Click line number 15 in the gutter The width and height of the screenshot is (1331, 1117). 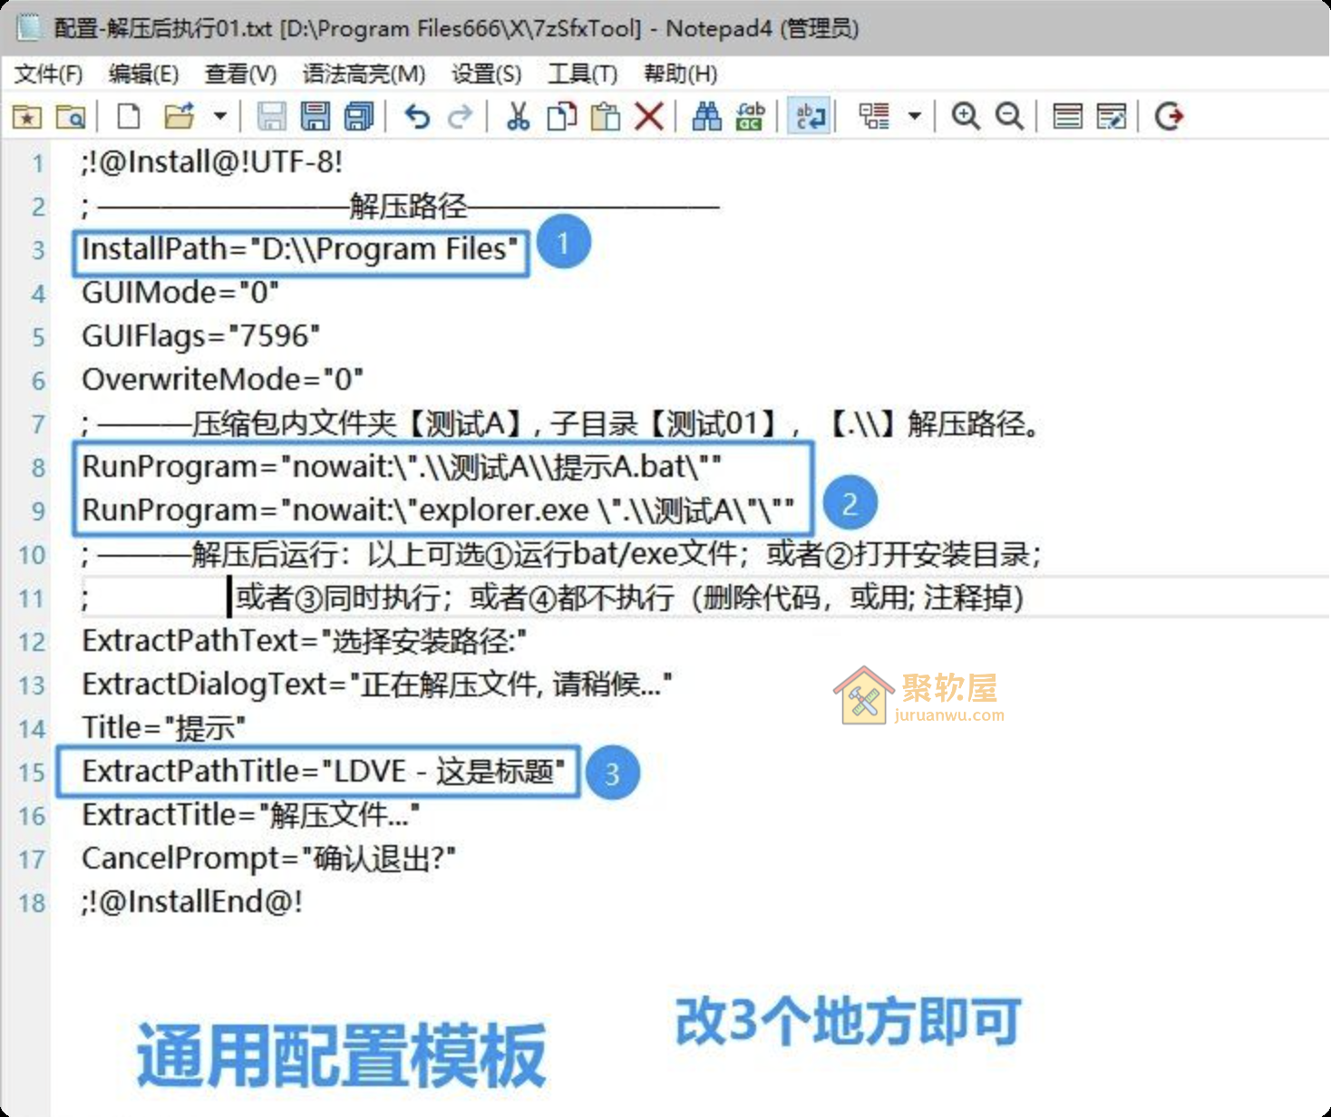point(32,772)
